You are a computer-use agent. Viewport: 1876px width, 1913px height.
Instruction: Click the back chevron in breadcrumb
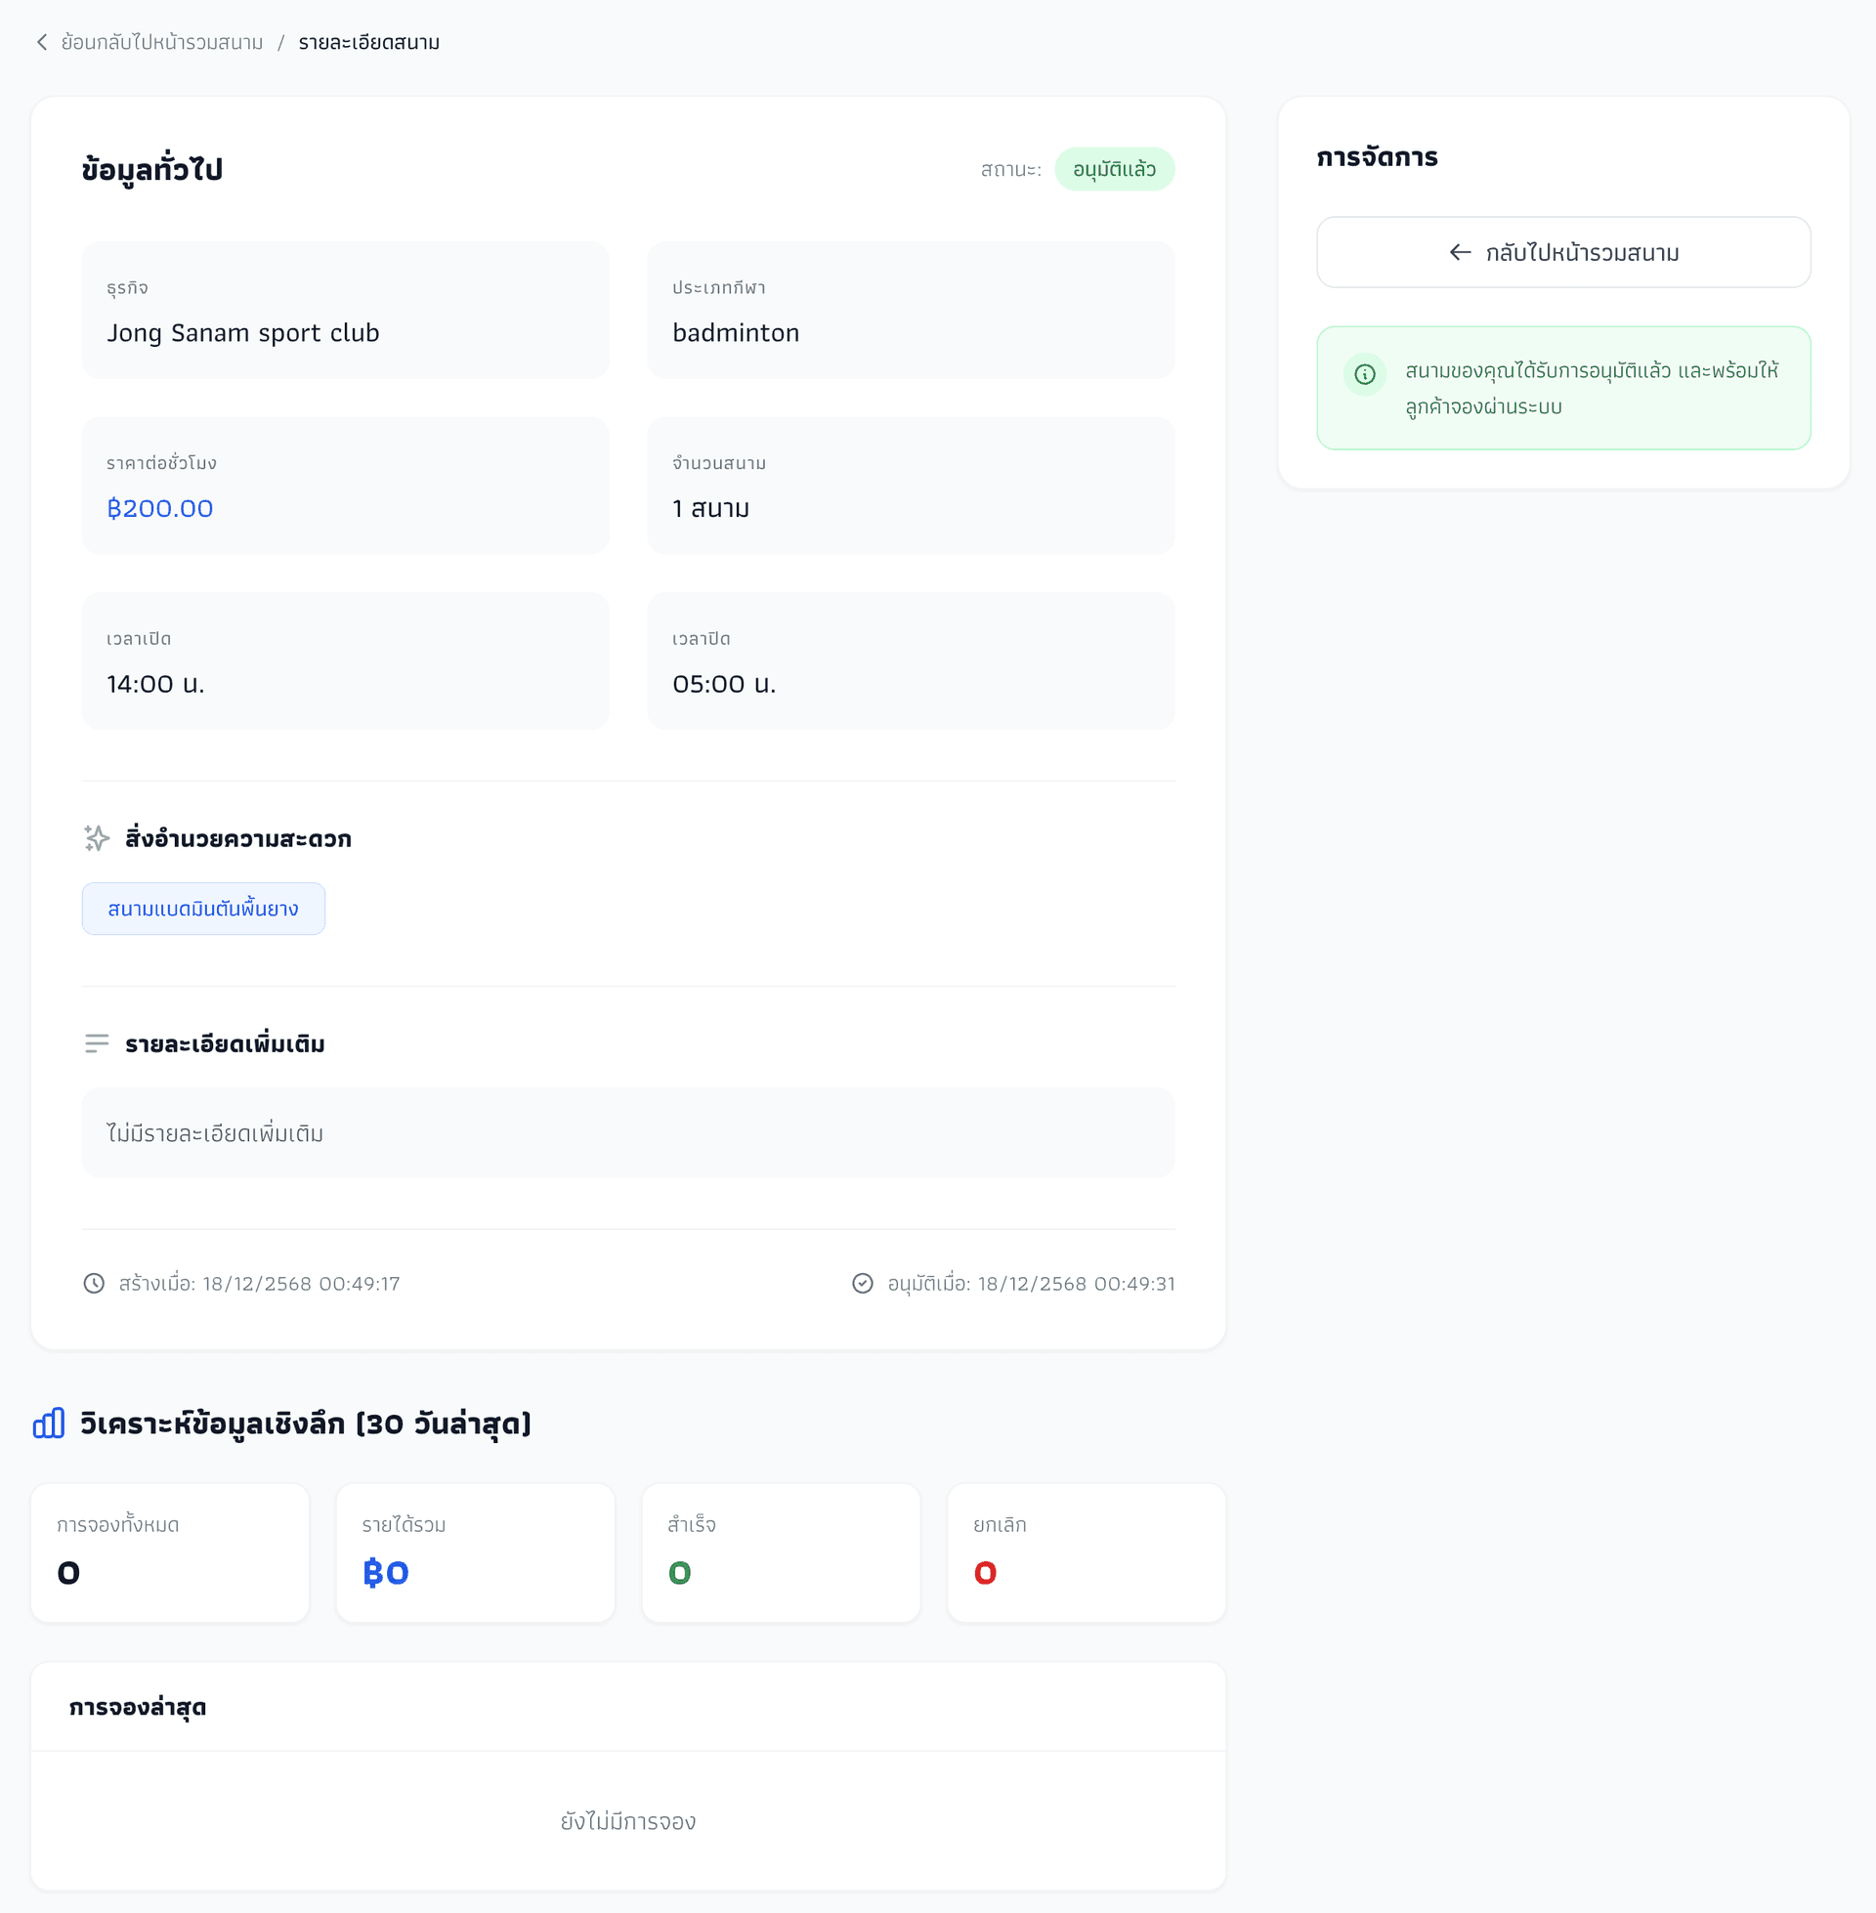41,42
